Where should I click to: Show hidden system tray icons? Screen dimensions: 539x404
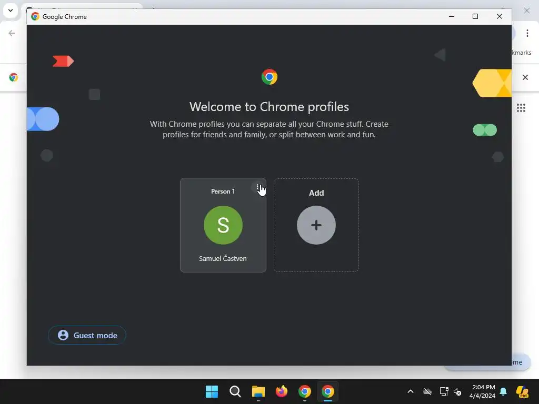tap(411, 391)
